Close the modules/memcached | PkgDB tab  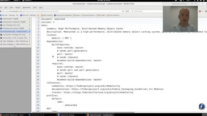(x=29, y=28)
